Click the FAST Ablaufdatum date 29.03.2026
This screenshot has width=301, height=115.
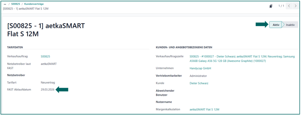pos(47,90)
